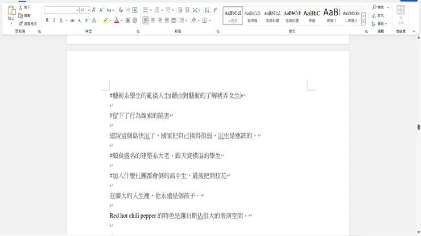This screenshot has height=236, width=421.
Task: Apply the 強調斜體 style
Action: (x=273, y=16)
